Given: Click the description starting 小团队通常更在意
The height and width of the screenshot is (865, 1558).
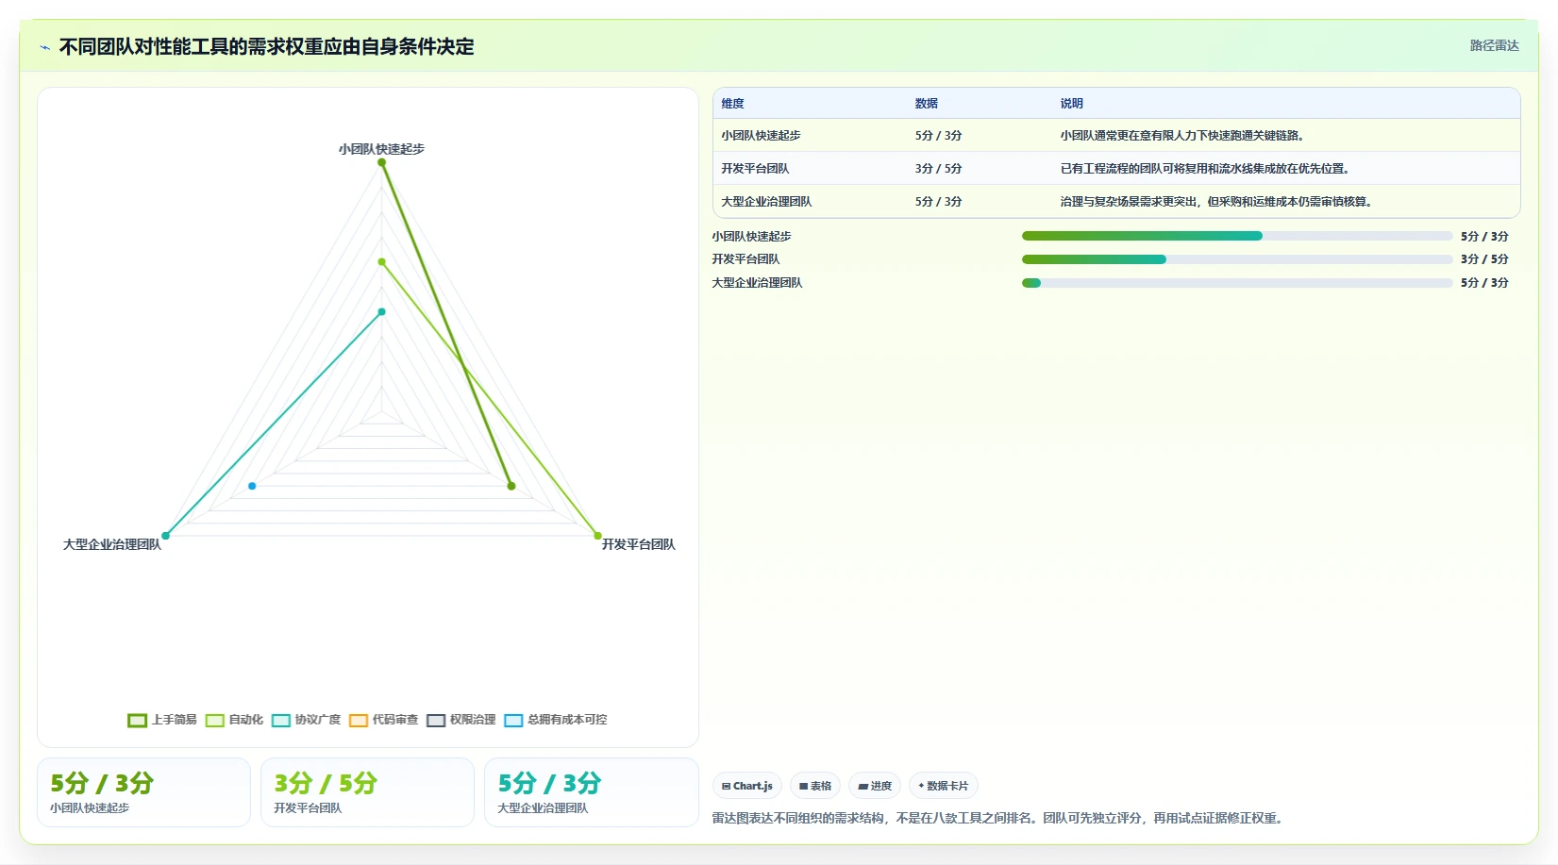Looking at the screenshot, I should tap(1183, 136).
